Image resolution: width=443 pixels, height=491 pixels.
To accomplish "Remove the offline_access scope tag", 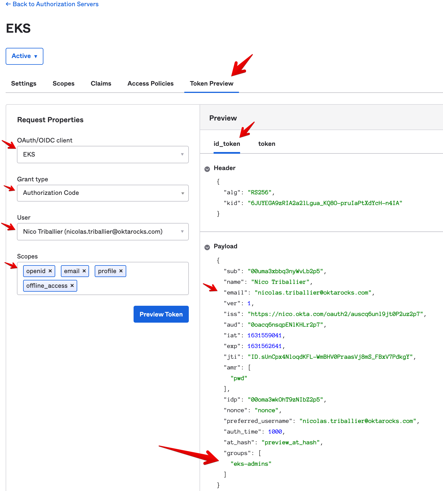I will 72,285.
